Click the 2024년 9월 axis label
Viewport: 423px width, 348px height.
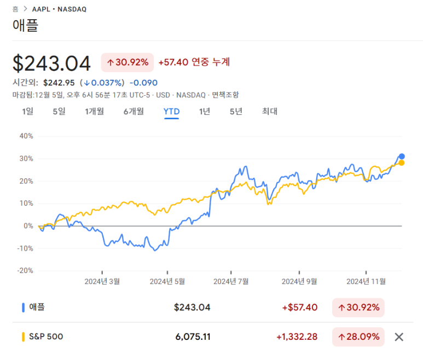pos(299,282)
